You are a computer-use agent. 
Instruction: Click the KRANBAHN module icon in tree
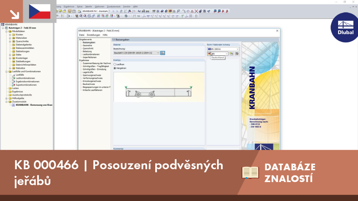pos(13,105)
